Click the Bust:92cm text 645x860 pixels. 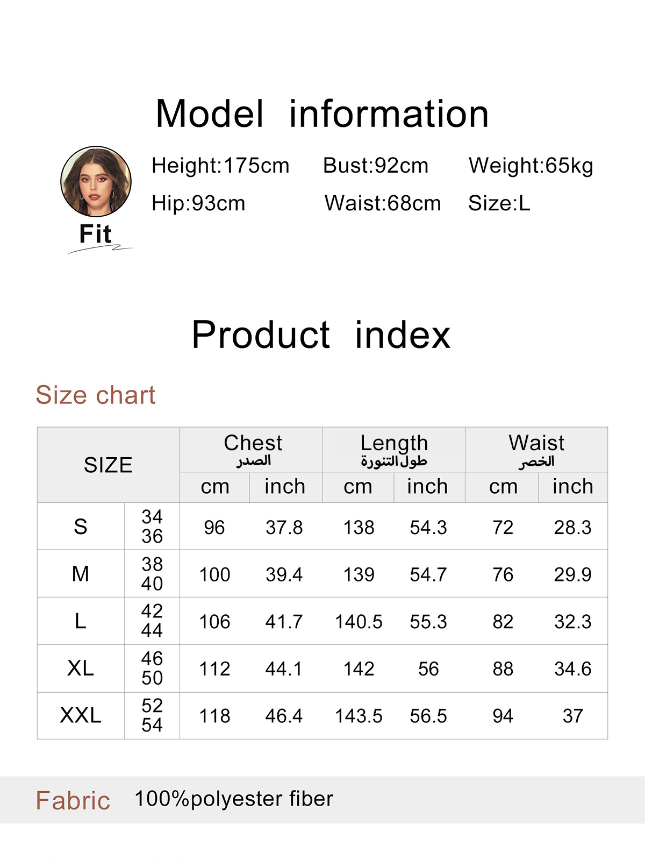(x=376, y=166)
